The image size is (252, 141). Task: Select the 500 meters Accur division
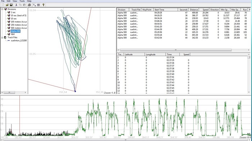click(19, 28)
